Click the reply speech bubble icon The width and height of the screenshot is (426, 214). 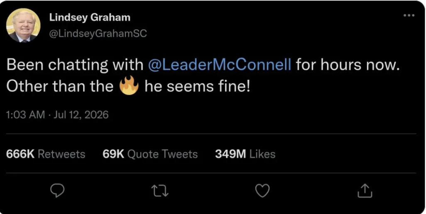click(x=58, y=191)
